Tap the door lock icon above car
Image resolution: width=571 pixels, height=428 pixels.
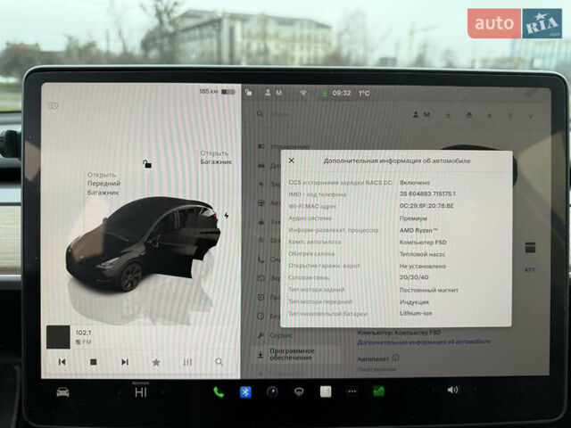click(147, 165)
